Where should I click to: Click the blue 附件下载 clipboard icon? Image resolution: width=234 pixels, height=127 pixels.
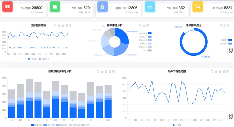(x=102, y=7)
